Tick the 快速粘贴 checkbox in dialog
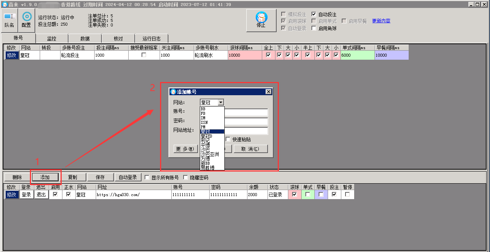The height and width of the screenshot is (252, 490). (228, 139)
